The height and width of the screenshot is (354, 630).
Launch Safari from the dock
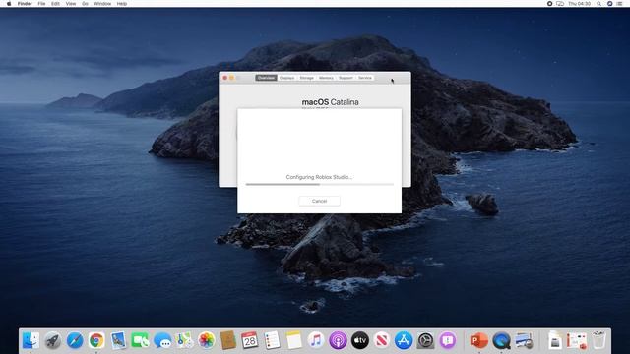[75, 340]
